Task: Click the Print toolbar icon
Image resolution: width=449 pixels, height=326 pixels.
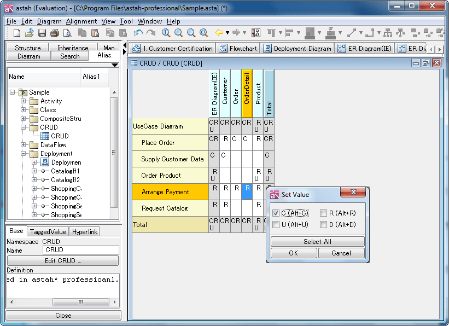Action: (55, 33)
